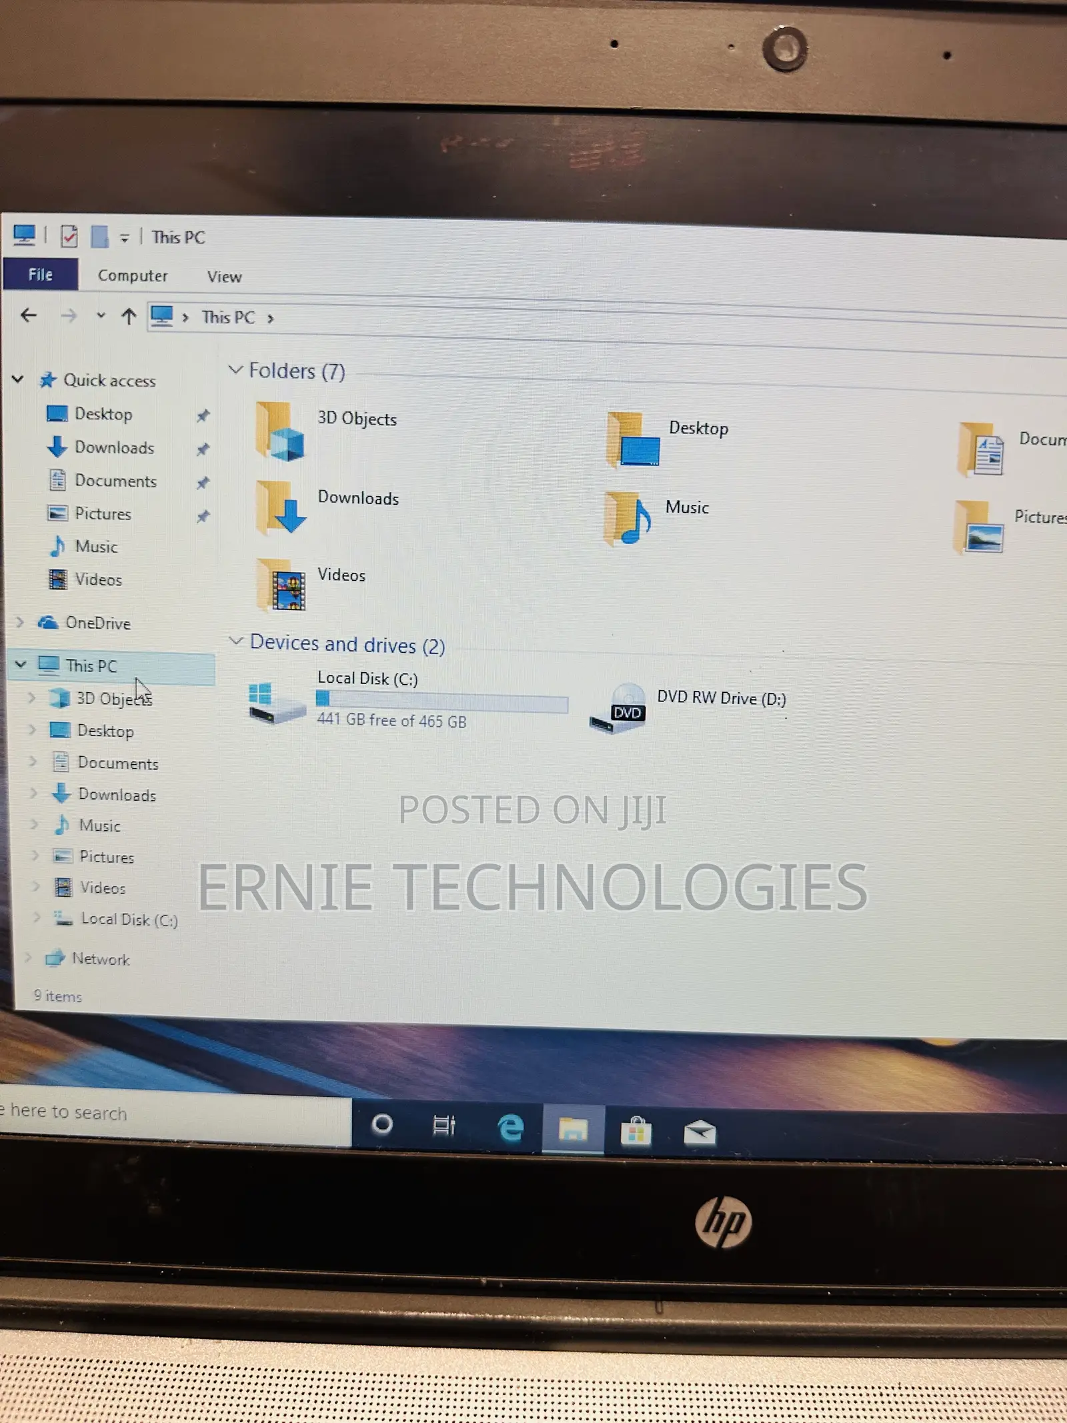The height and width of the screenshot is (1423, 1067).
Task: Select OneDrive in the navigation pane
Action: click(98, 622)
